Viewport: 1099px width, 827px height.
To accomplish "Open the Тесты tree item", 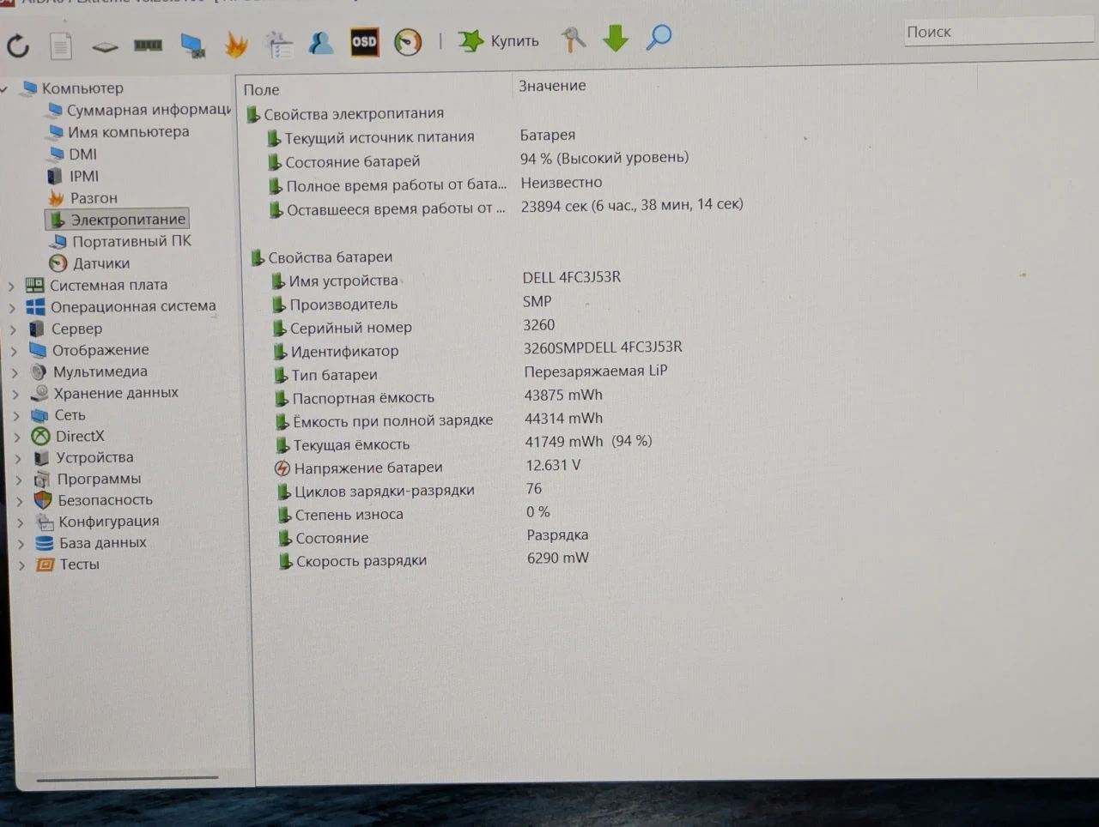I will pyautogui.click(x=68, y=564).
